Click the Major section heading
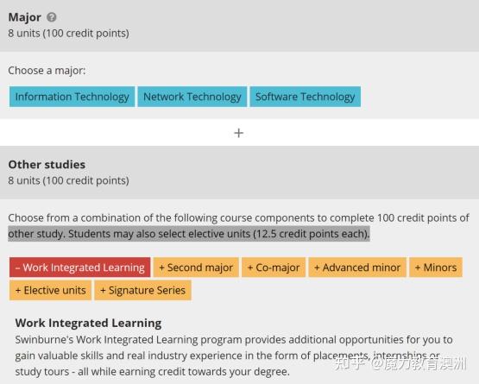This screenshot has width=479, height=384. [24, 17]
